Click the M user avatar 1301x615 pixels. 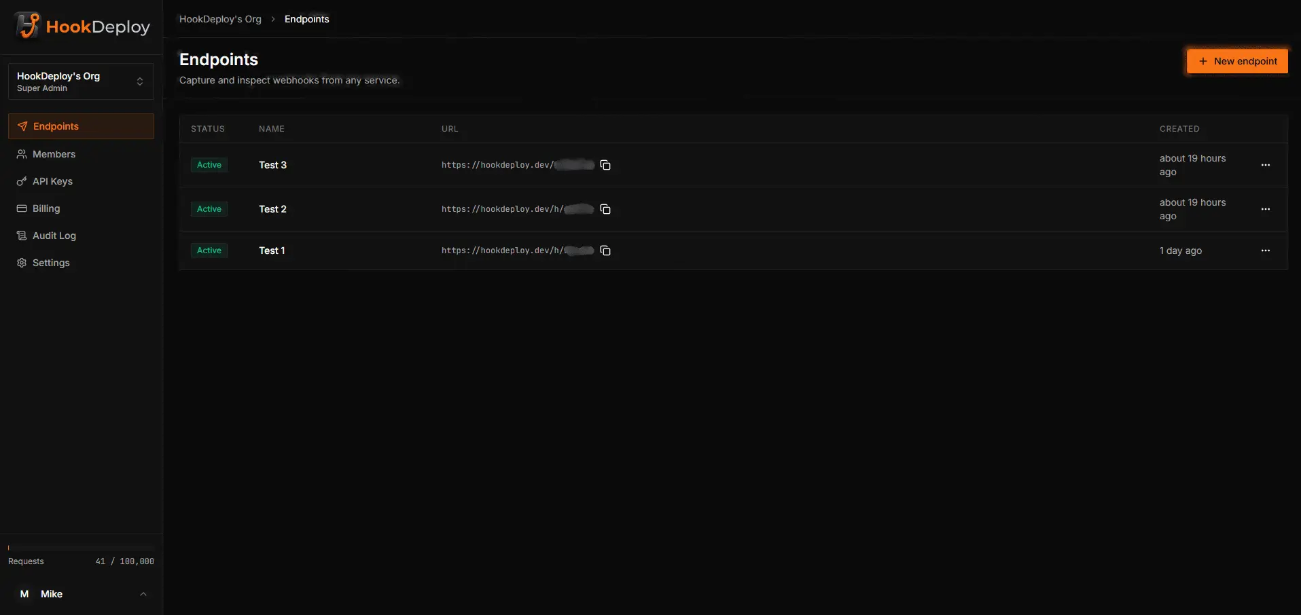pos(24,594)
